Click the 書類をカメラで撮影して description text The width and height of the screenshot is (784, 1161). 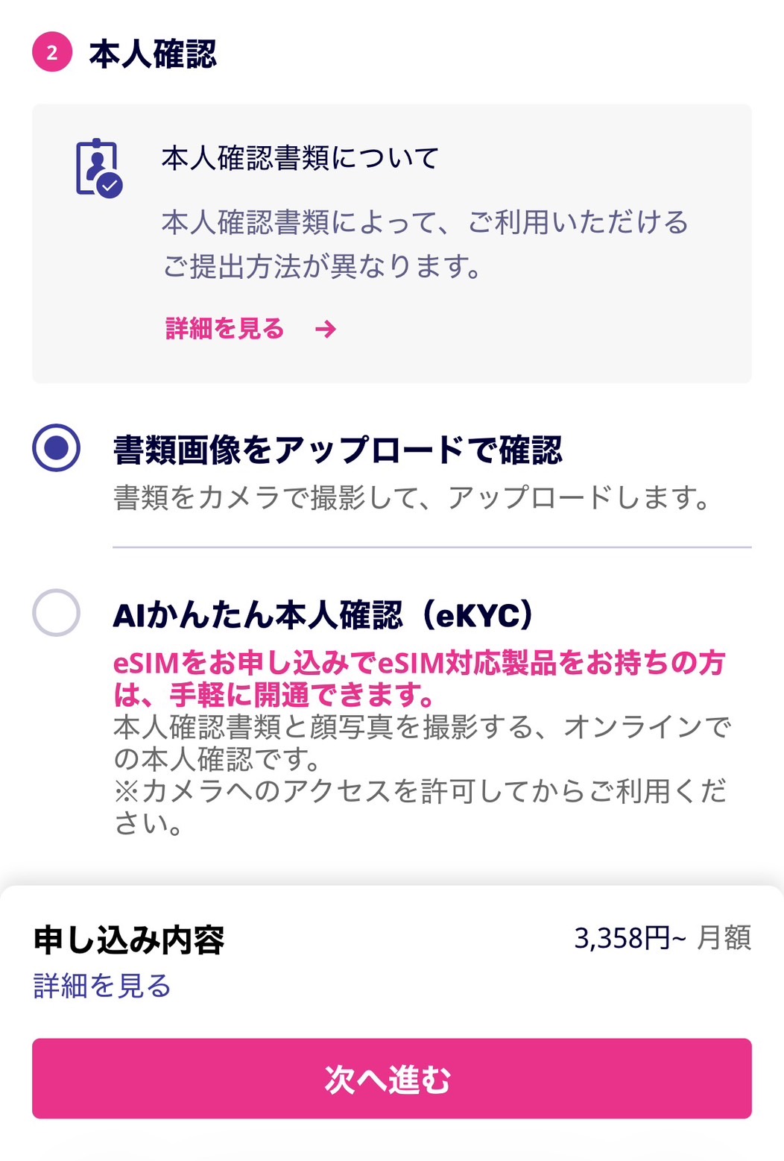tap(412, 498)
